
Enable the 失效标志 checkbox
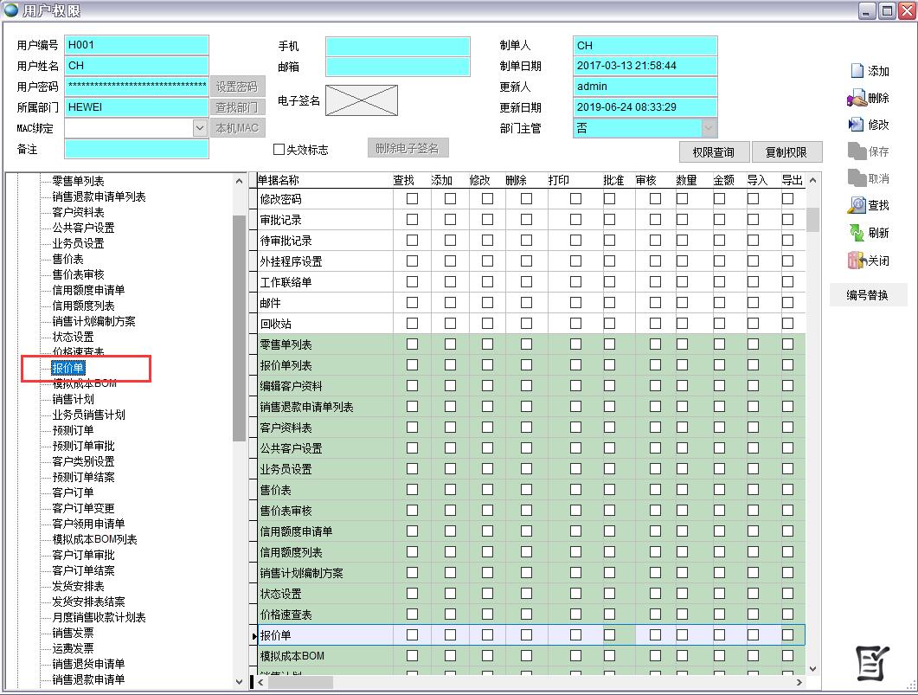pyautogui.click(x=279, y=150)
